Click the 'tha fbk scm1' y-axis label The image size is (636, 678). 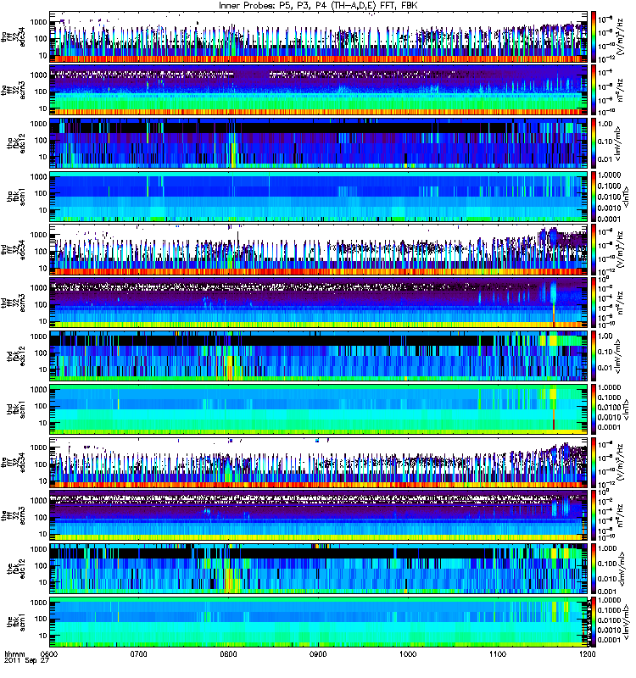16,197
